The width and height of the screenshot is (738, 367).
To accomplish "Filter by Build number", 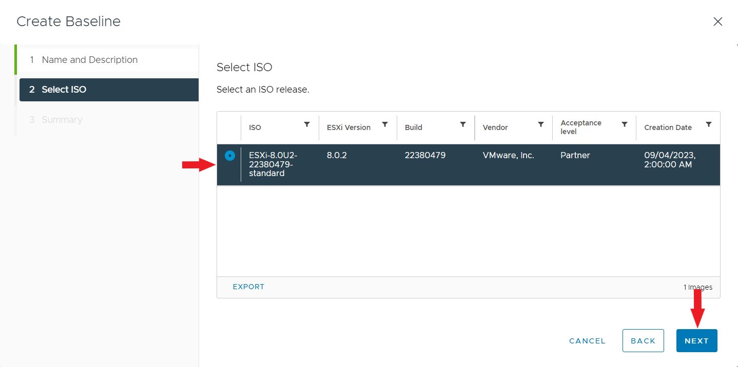I will pos(463,124).
